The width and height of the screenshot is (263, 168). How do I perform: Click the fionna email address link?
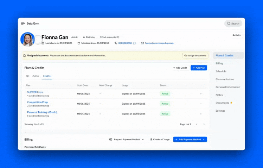(159, 43)
